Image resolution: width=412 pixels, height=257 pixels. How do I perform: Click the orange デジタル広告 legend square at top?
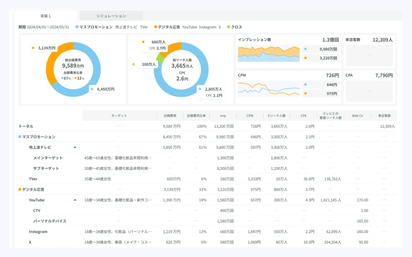click(156, 27)
